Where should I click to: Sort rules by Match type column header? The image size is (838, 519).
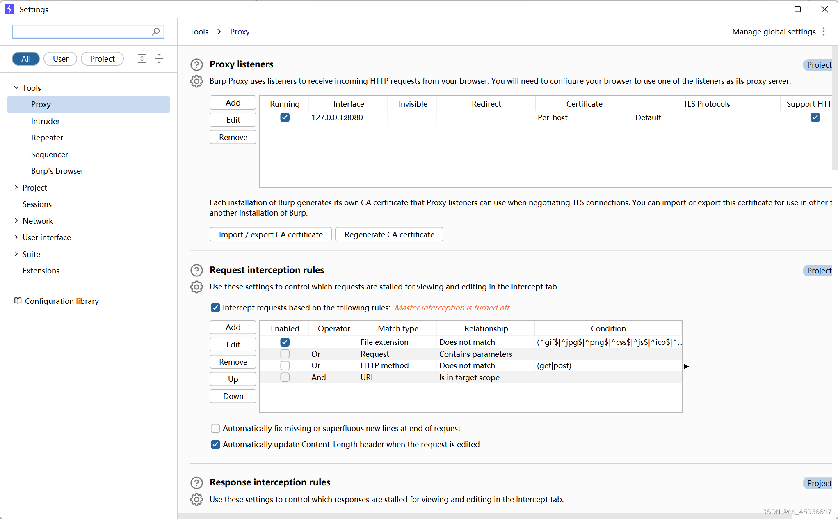point(398,328)
